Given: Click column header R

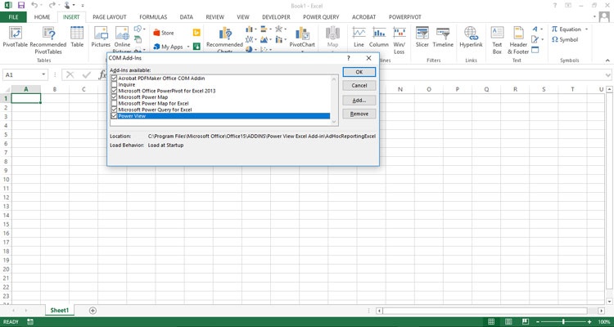Looking at the screenshot, I should pos(515,90).
